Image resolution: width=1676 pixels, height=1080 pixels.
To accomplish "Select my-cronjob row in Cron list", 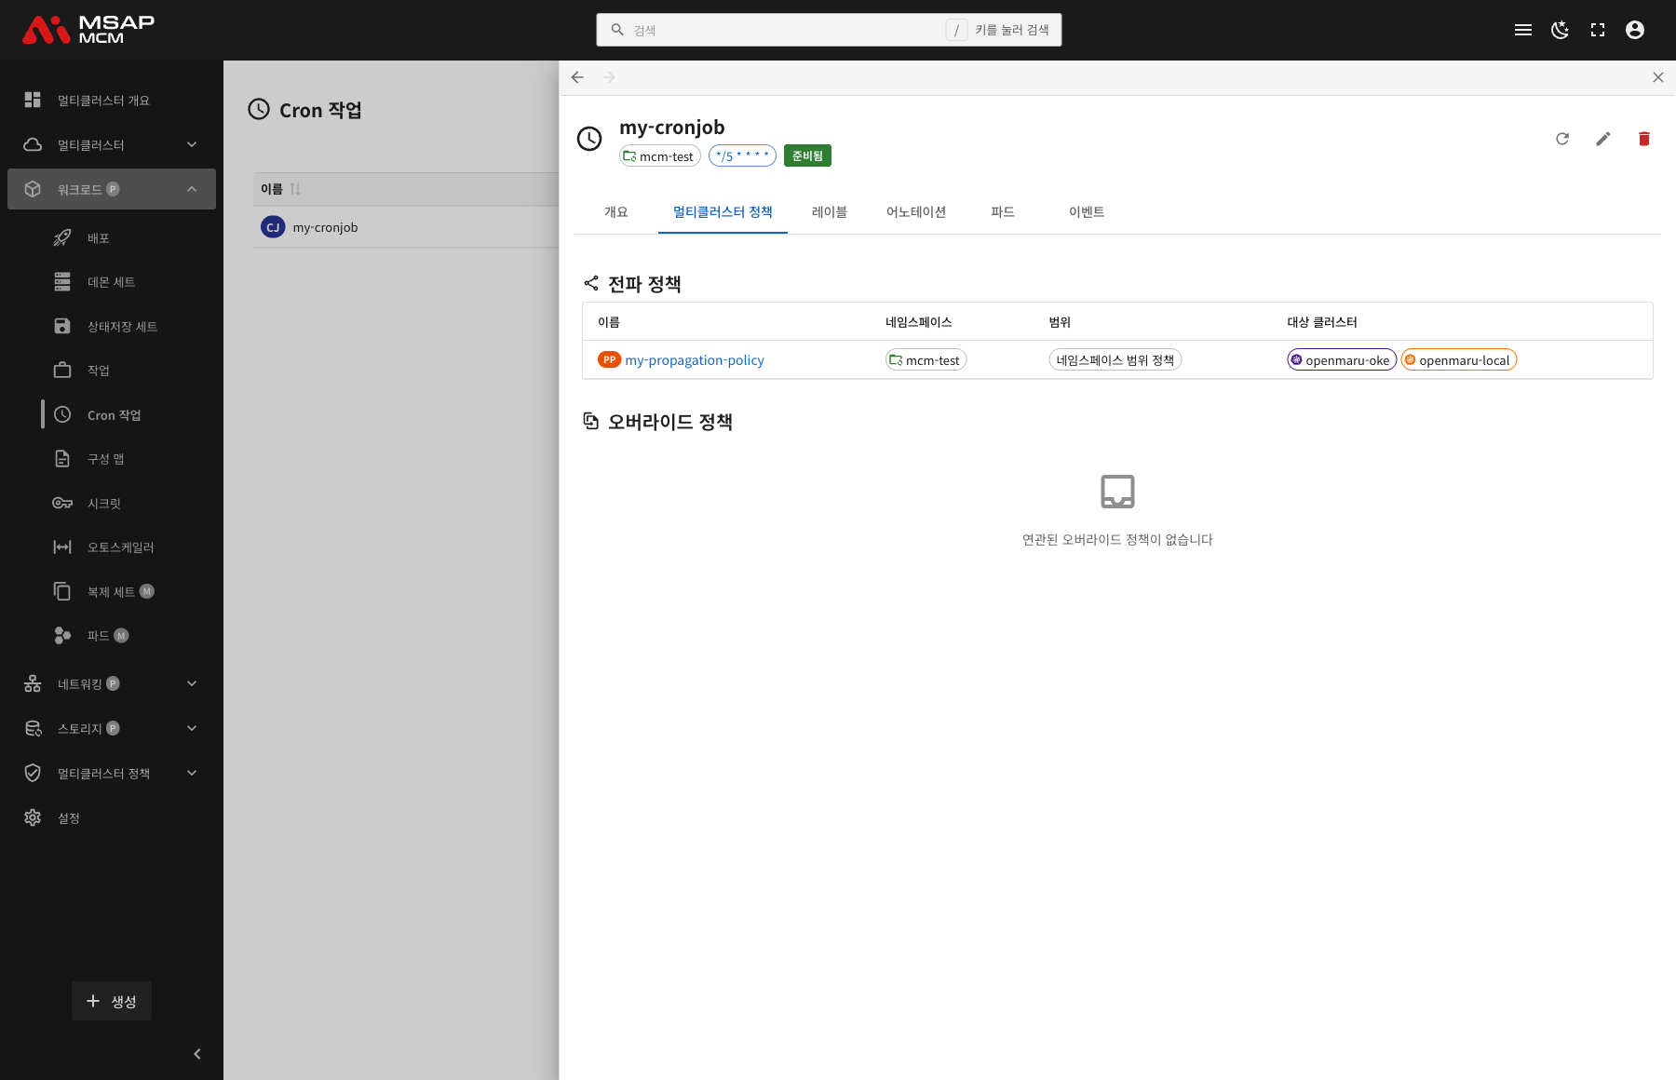I will [x=406, y=227].
